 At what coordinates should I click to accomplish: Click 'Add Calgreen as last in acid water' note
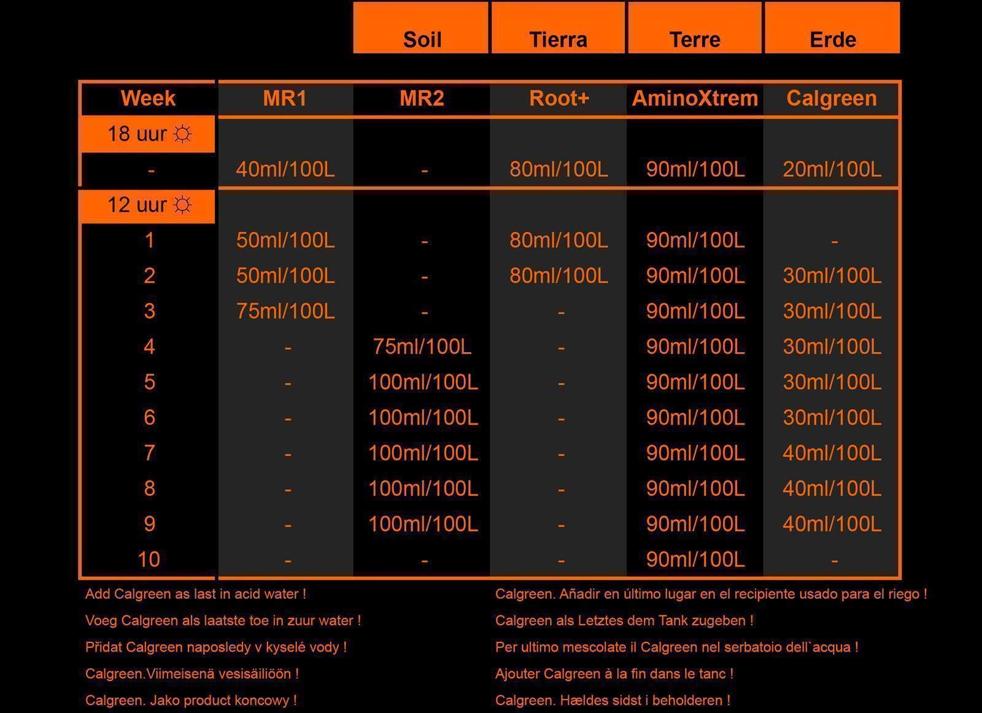point(195,594)
